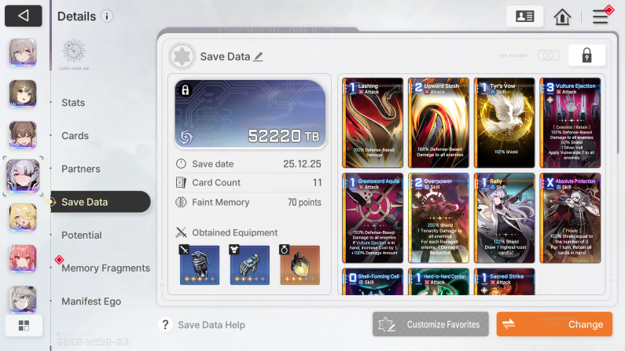
Task: Open the grid view icon below character list
Action: tap(24, 326)
